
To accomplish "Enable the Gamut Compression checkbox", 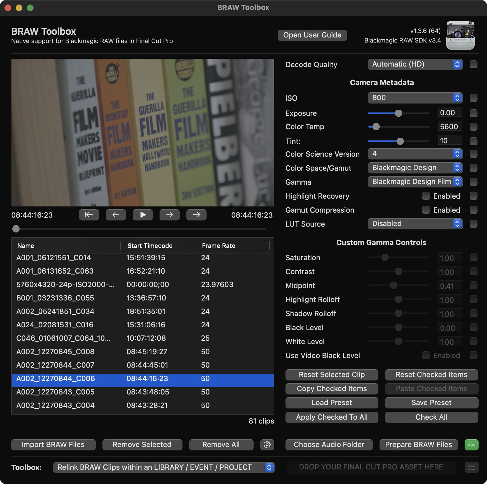I will (x=426, y=210).
